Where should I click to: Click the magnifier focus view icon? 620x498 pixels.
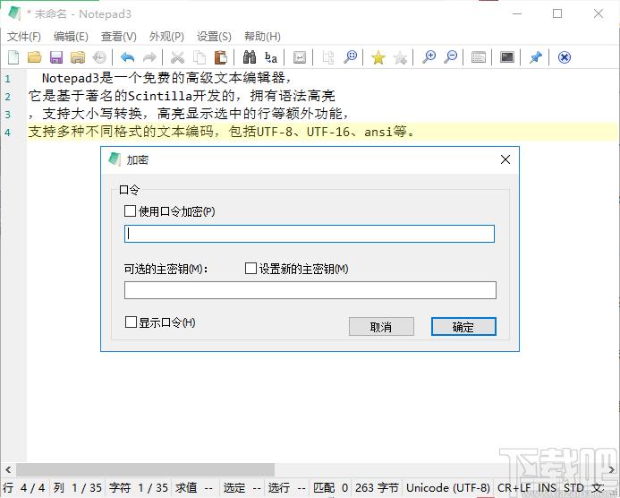point(350,57)
